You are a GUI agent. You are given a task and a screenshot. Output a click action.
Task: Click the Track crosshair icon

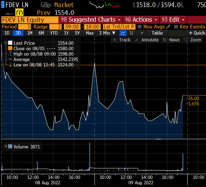coord(115,40)
